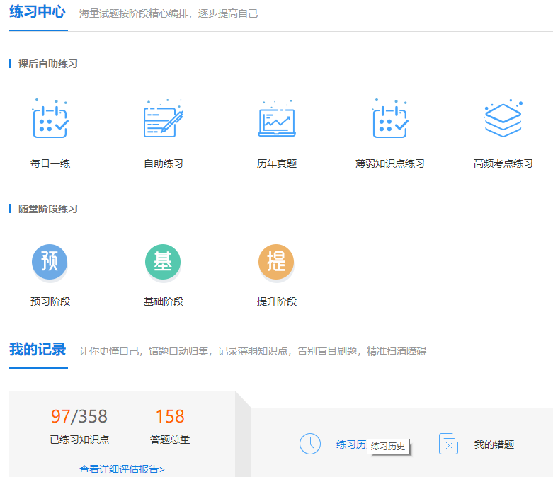Select the green 基 stage circle
Viewport: 553px width, 477px height.
point(163,262)
